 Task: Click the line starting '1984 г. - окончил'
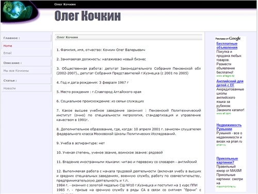coord(127,185)
